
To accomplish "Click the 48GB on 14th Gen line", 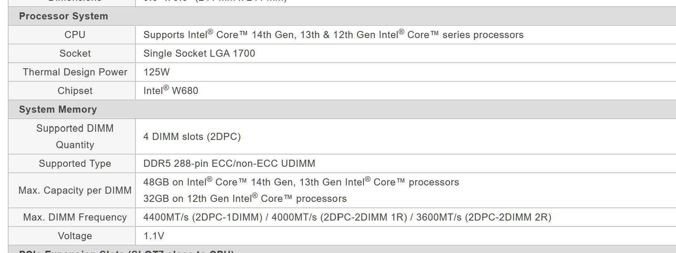I will (x=301, y=182).
